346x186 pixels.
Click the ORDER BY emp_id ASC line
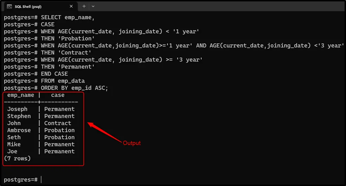point(74,88)
